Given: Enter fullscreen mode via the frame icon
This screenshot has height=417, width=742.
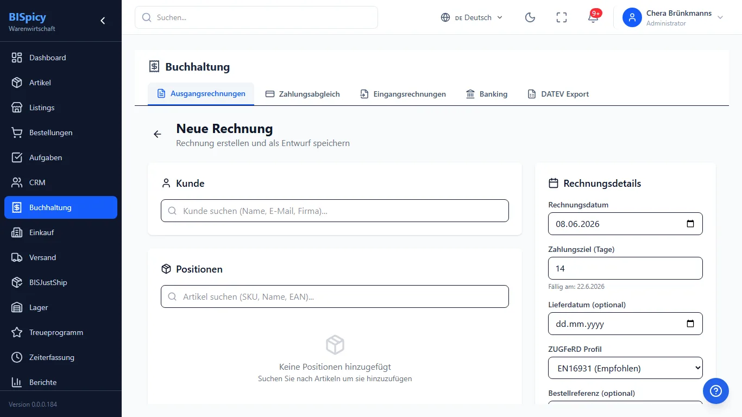Looking at the screenshot, I should 562,17.
